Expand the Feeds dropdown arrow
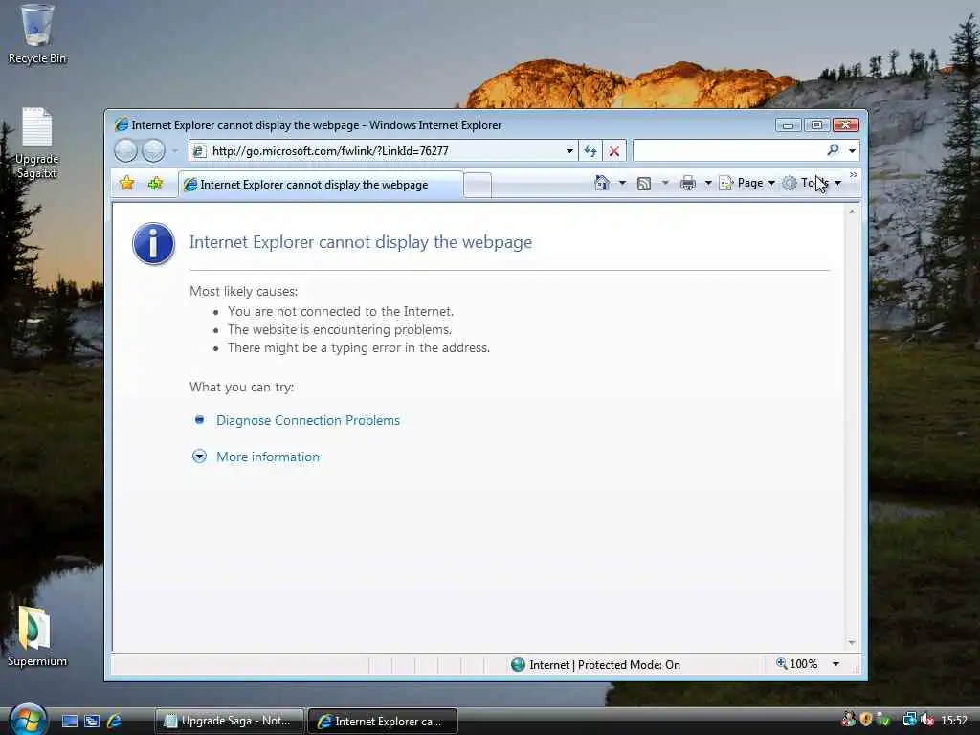 click(x=665, y=183)
